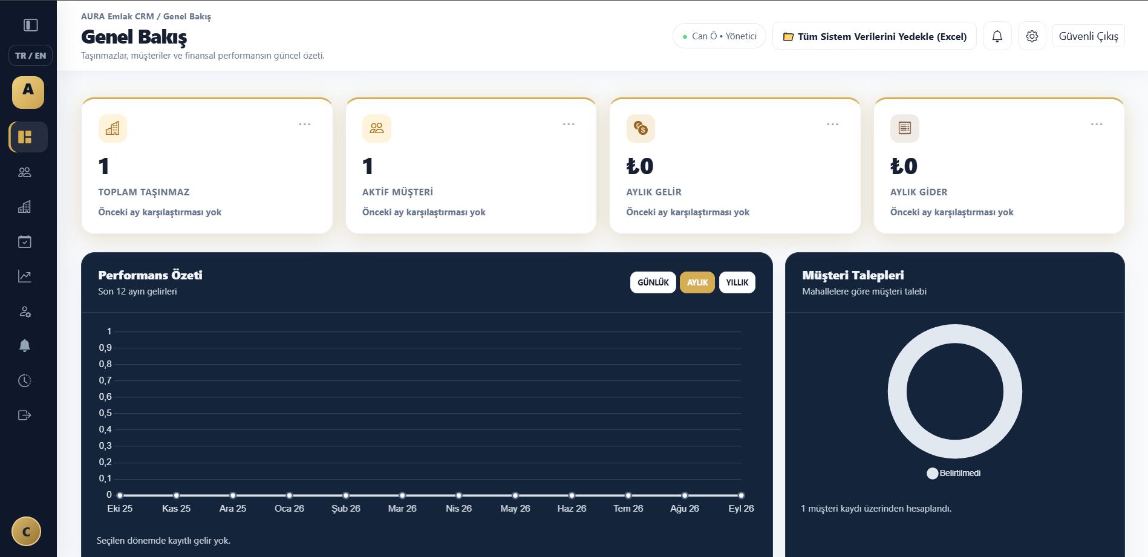Click the TOPLAM TAŞINMAZ label
The width and height of the screenshot is (1148, 557).
144,192
